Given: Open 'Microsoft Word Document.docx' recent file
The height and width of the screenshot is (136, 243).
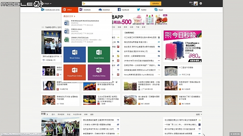Looking at the screenshot, I should pos(85,21).
